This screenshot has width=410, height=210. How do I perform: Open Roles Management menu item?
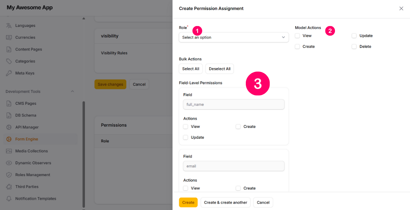33,175
